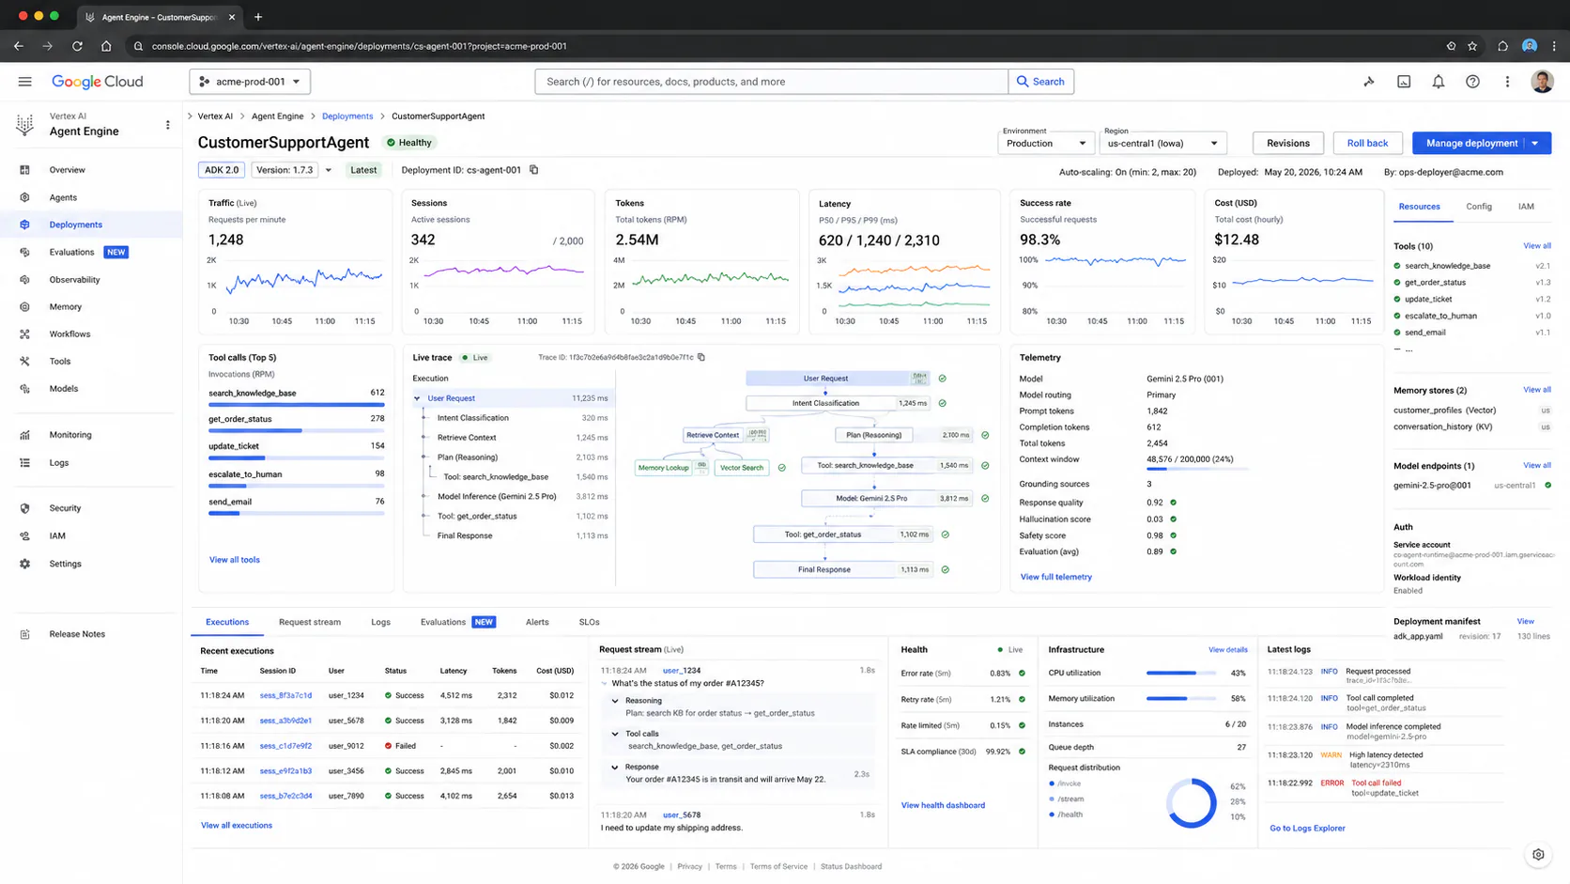Open the Workflows sidebar icon
This screenshot has width=1570, height=884.
25,333
